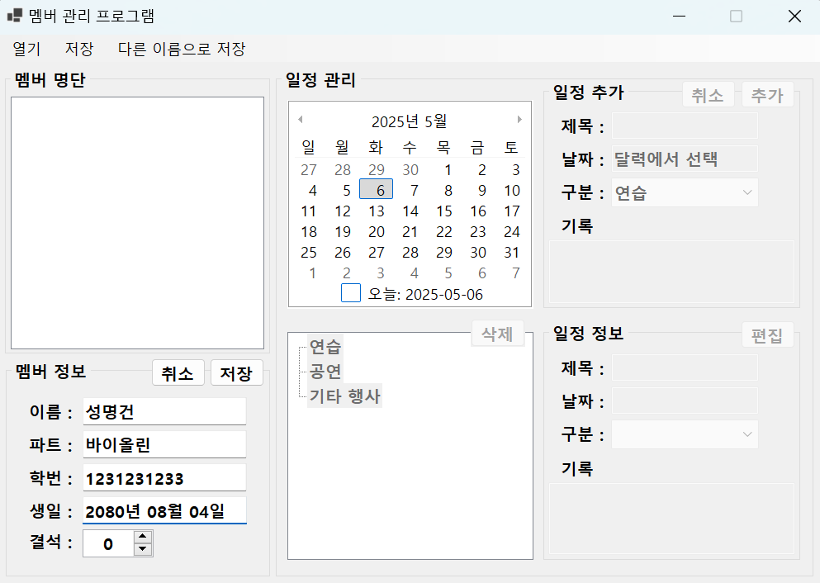Click the app icon in title bar
820x583 pixels.
pos(15,16)
